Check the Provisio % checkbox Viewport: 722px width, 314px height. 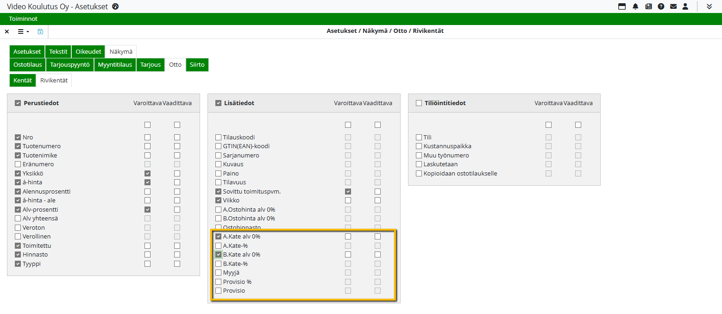point(219,282)
